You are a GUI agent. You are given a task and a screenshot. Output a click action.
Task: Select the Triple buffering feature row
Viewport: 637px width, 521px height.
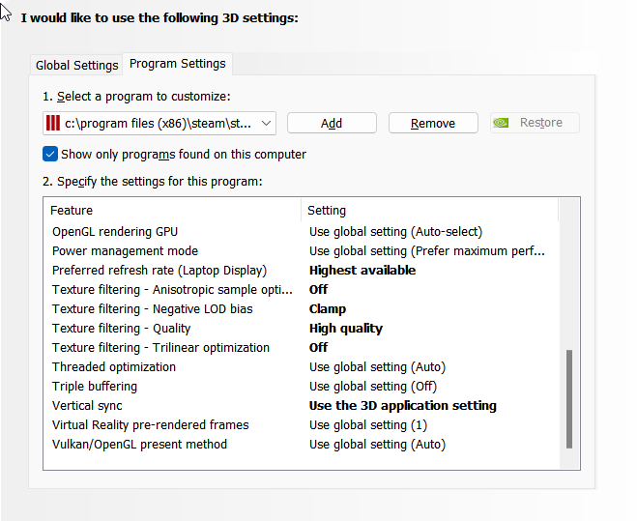tap(95, 387)
